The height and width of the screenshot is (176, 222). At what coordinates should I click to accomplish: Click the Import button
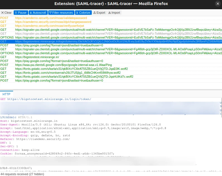(114, 13)
